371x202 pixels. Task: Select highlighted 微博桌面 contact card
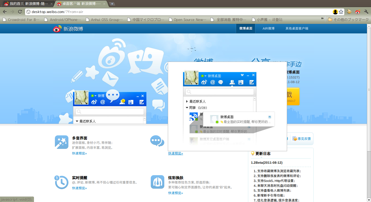(239, 119)
